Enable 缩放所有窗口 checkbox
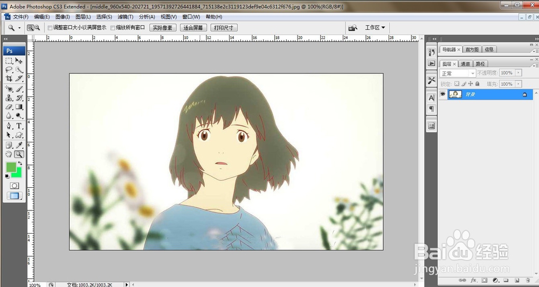This screenshot has width=539, height=287. click(113, 28)
